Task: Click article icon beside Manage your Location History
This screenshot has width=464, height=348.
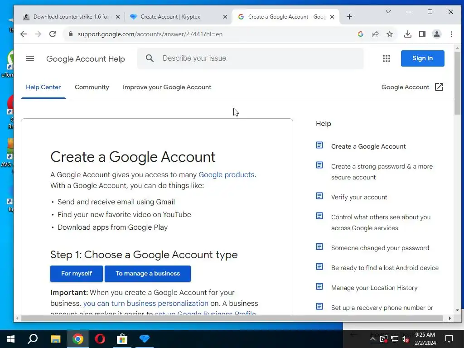Action: [319, 286]
